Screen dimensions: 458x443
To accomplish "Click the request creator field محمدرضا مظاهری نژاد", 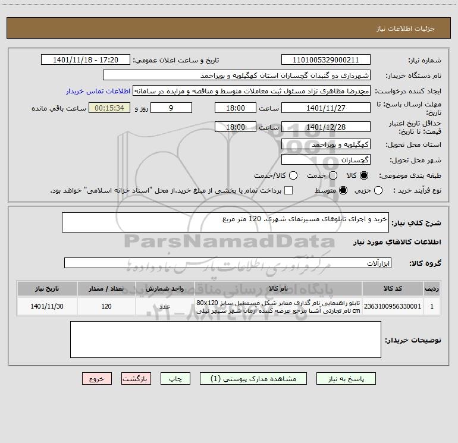I will click(x=252, y=91).
